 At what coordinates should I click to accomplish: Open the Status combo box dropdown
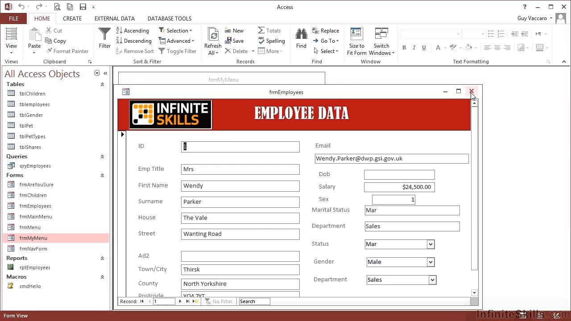430,244
